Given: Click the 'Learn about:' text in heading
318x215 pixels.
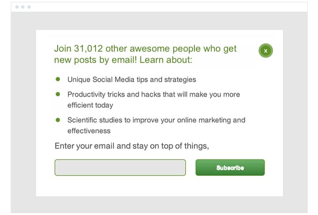Looking at the screenshot, I should tap(166, 61).
